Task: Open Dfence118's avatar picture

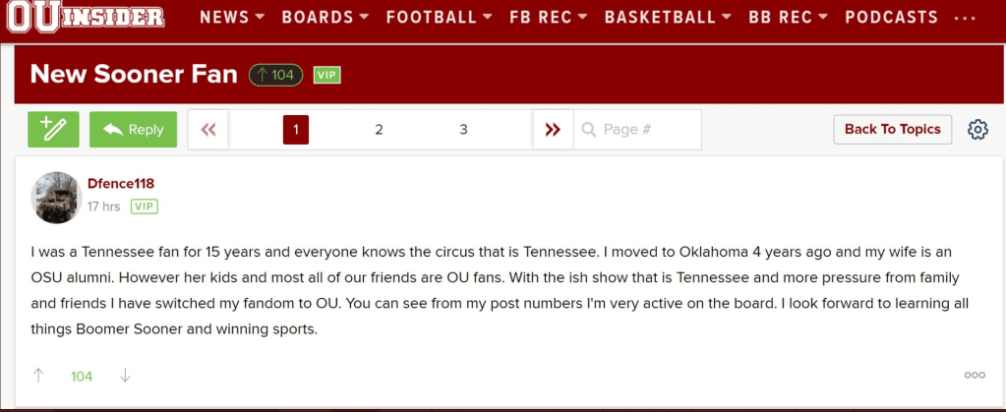Action: (x=56, y=198)
